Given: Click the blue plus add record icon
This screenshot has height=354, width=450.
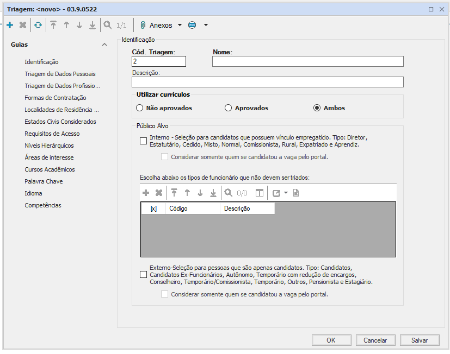Looking at the screenshot, I should coord(10,25).
